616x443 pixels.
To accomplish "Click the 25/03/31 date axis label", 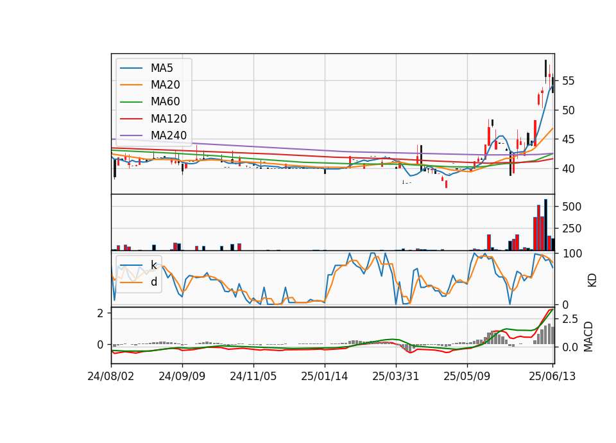I will pyautogui.click(x=396, y=376).
